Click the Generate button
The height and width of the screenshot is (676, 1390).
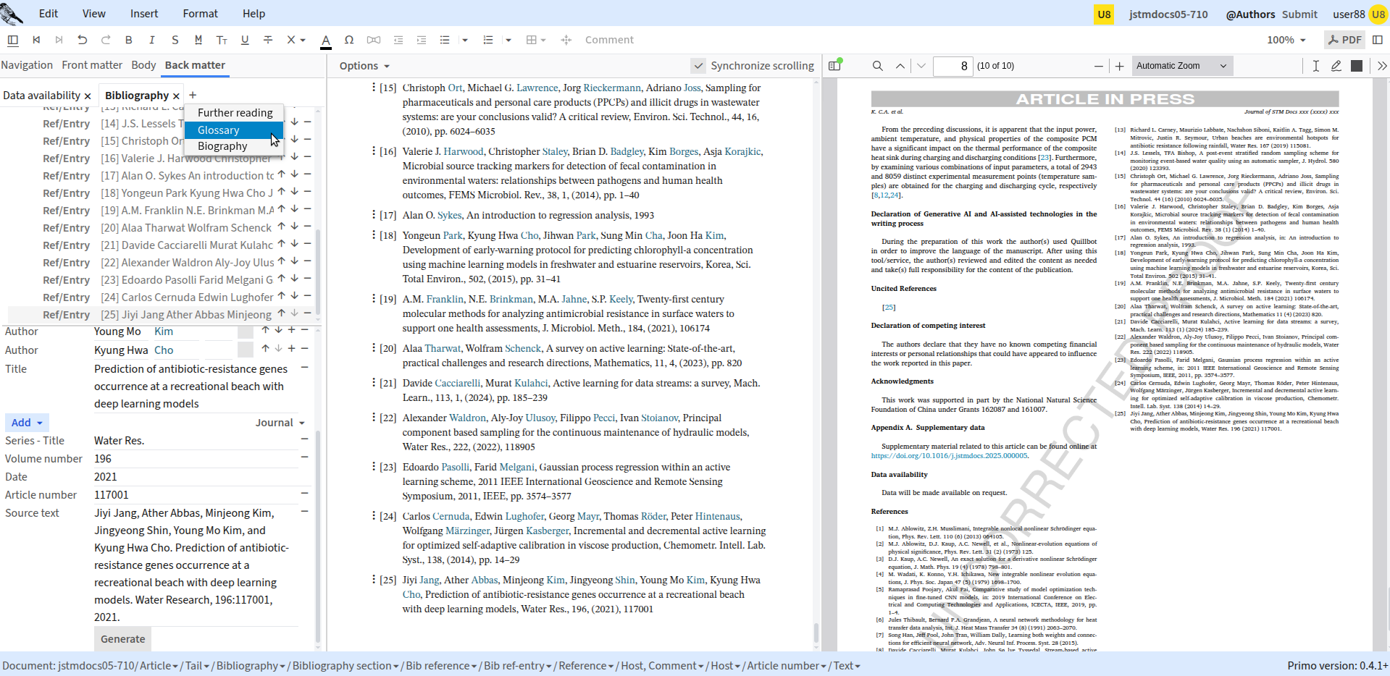point(122,639)
